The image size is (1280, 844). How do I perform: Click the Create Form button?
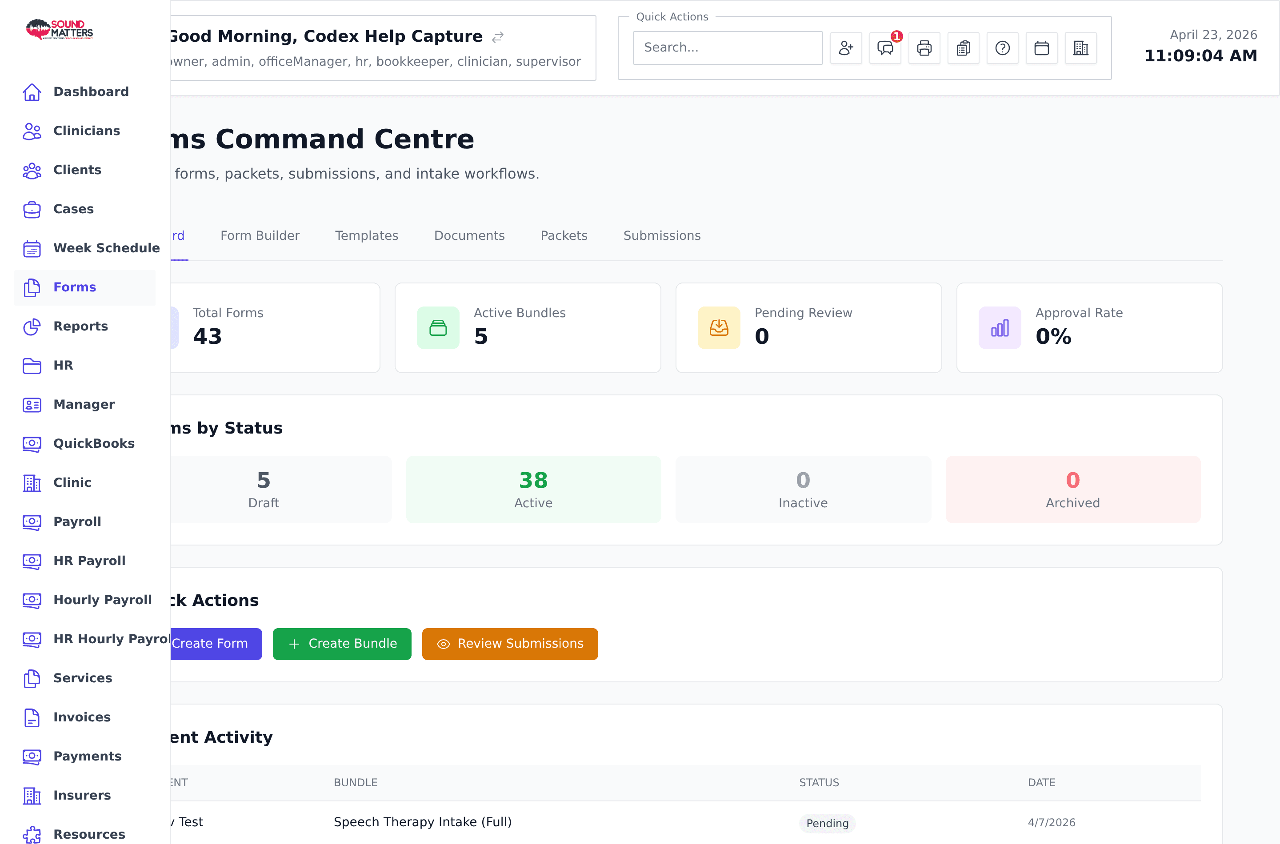[x=216, y=644]
